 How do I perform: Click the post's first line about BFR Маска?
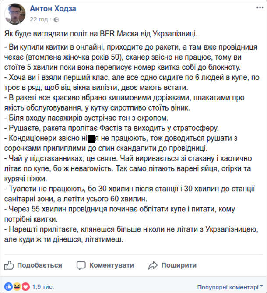click(x=101, y=34)
